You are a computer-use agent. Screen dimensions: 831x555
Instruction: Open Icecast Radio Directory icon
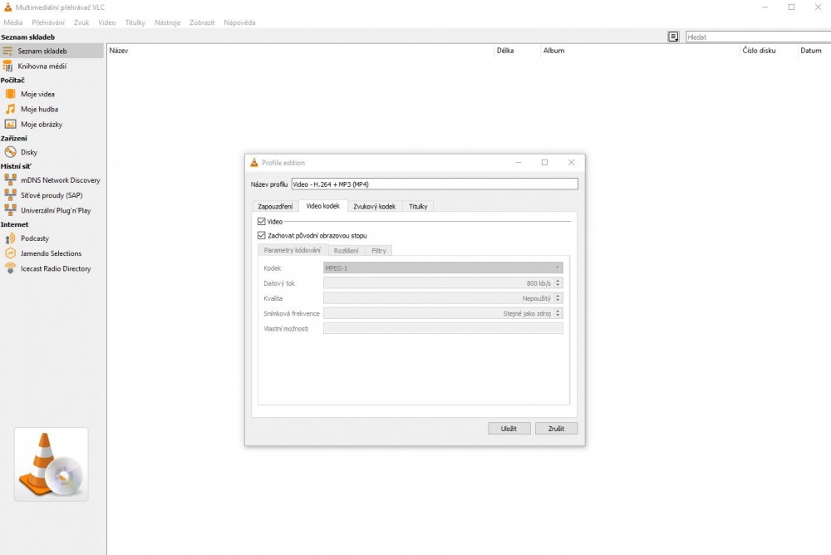click(x=11, y=268)
